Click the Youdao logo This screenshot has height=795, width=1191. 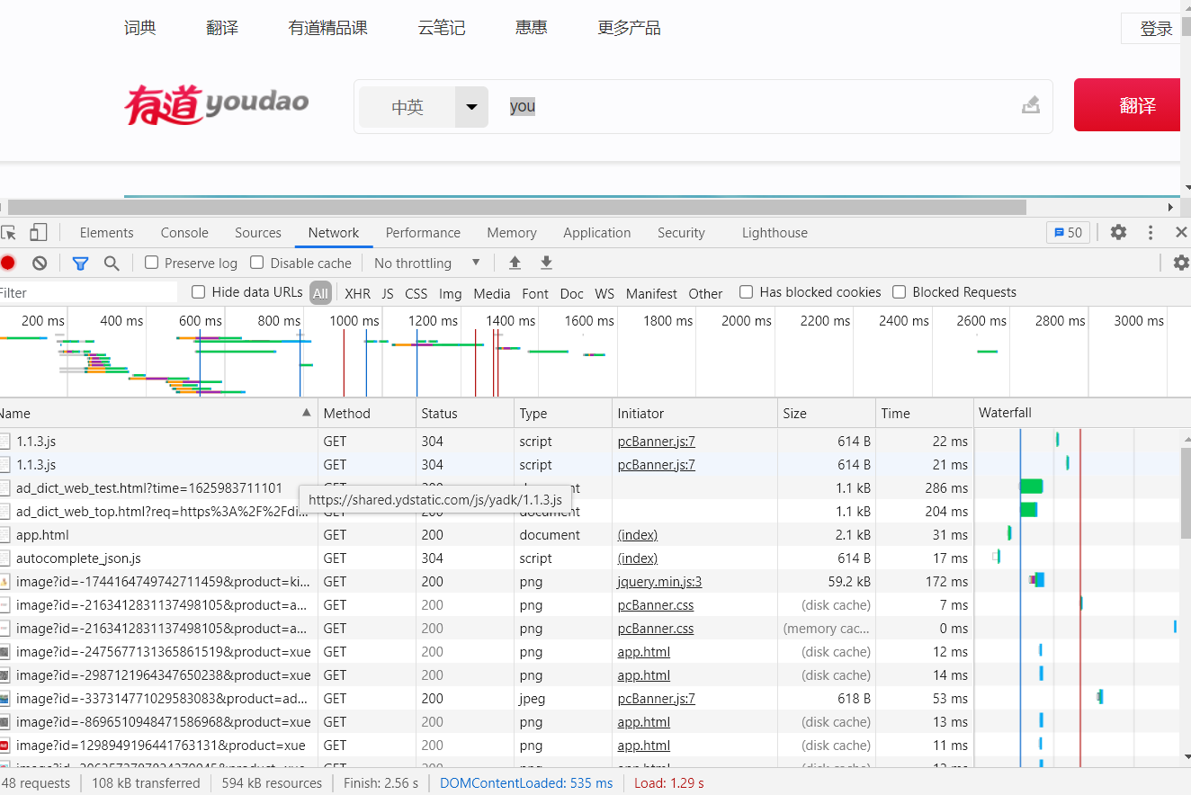[x=217, y=103]
